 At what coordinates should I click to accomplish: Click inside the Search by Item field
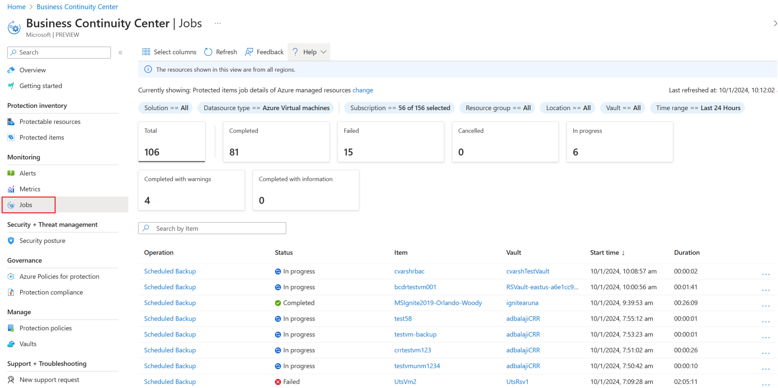[212, 228]
